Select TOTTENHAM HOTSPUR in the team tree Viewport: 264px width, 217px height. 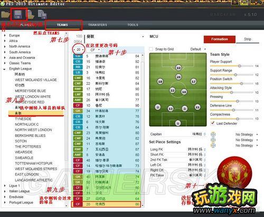[x=34, y=163]
